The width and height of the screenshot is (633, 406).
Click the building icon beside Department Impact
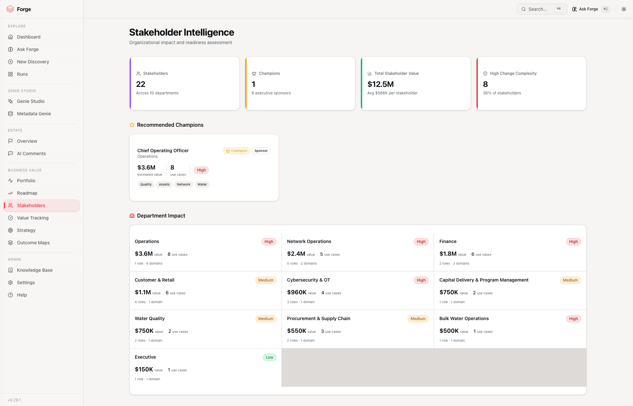point(132,216)
